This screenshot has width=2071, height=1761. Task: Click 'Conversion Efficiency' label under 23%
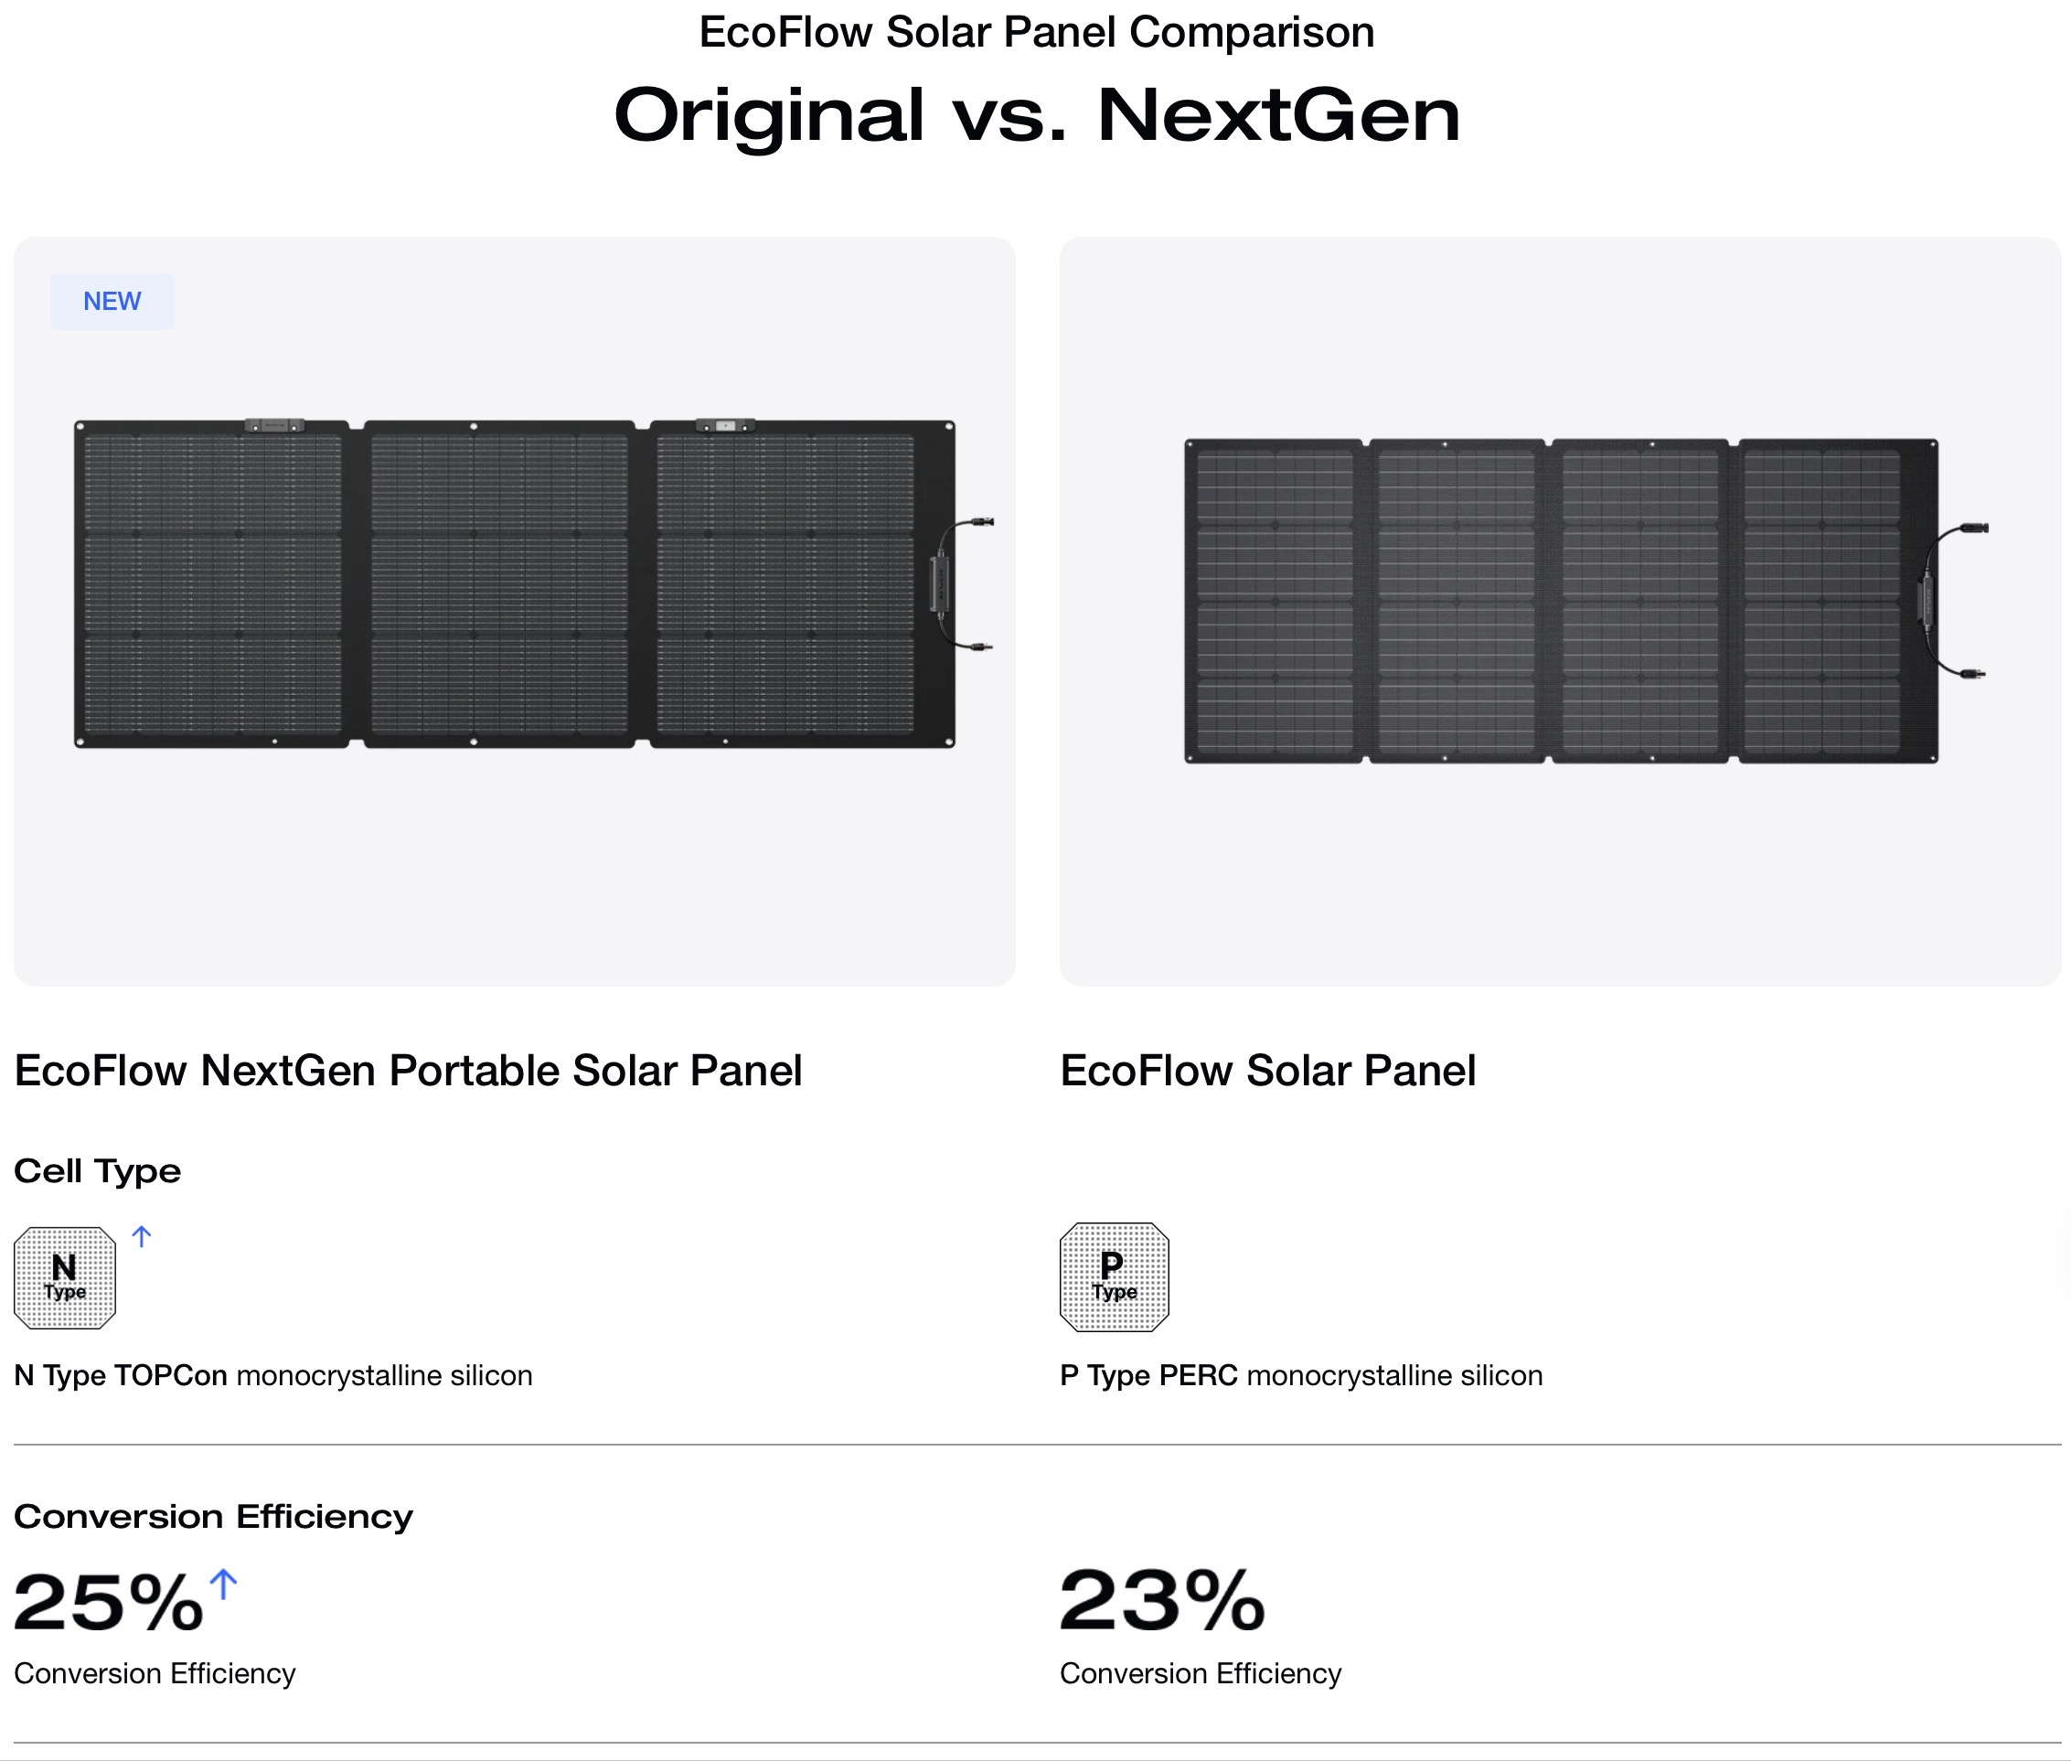pos(1200,1673)
